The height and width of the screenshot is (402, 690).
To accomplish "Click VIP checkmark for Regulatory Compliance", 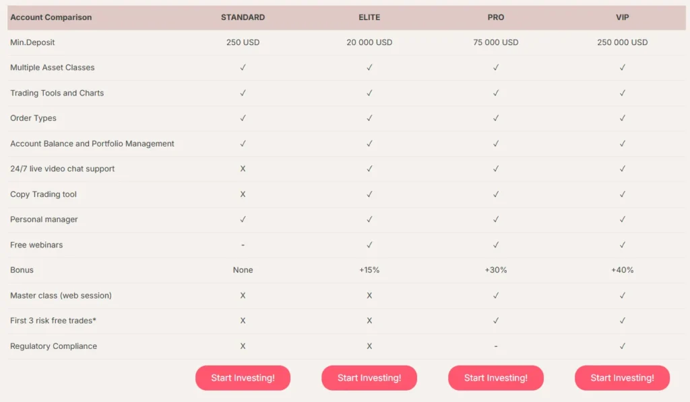I will [622, 346].
